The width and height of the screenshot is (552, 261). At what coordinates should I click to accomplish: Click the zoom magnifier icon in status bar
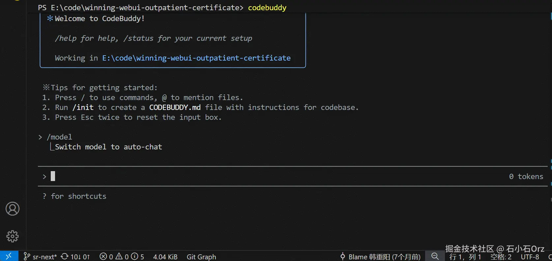pyautogui.click(x=435, y=256)
